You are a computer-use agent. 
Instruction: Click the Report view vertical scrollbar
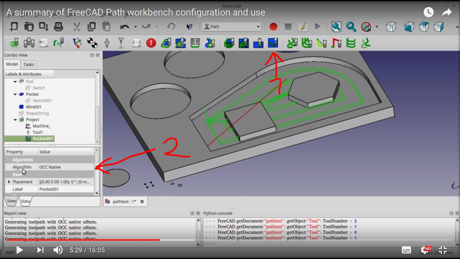tap(198, 232)
